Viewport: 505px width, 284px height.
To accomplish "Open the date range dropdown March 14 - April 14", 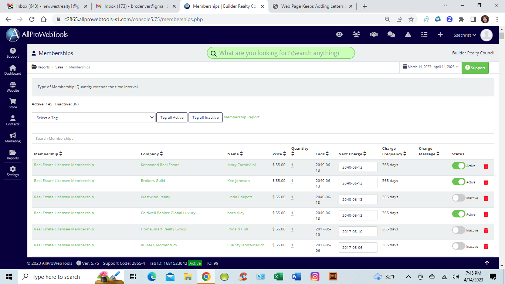I will [x=430, y=67].
